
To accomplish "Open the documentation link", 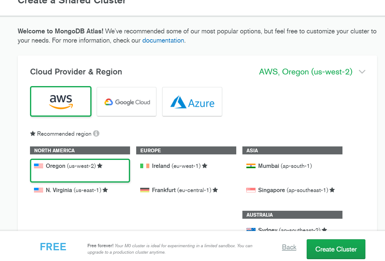I will click(x=163, y=40).
